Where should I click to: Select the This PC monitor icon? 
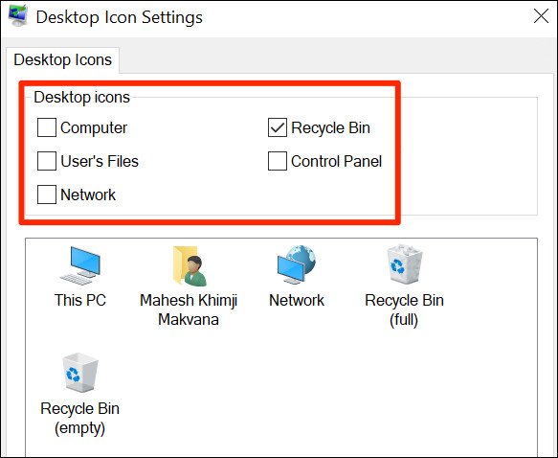click(x=80, y=265)
